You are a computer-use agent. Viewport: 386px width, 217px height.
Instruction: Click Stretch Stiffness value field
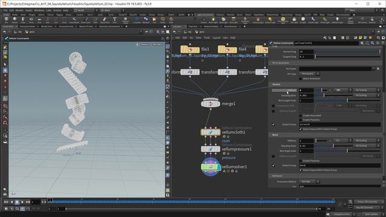(x=306, y=90)
